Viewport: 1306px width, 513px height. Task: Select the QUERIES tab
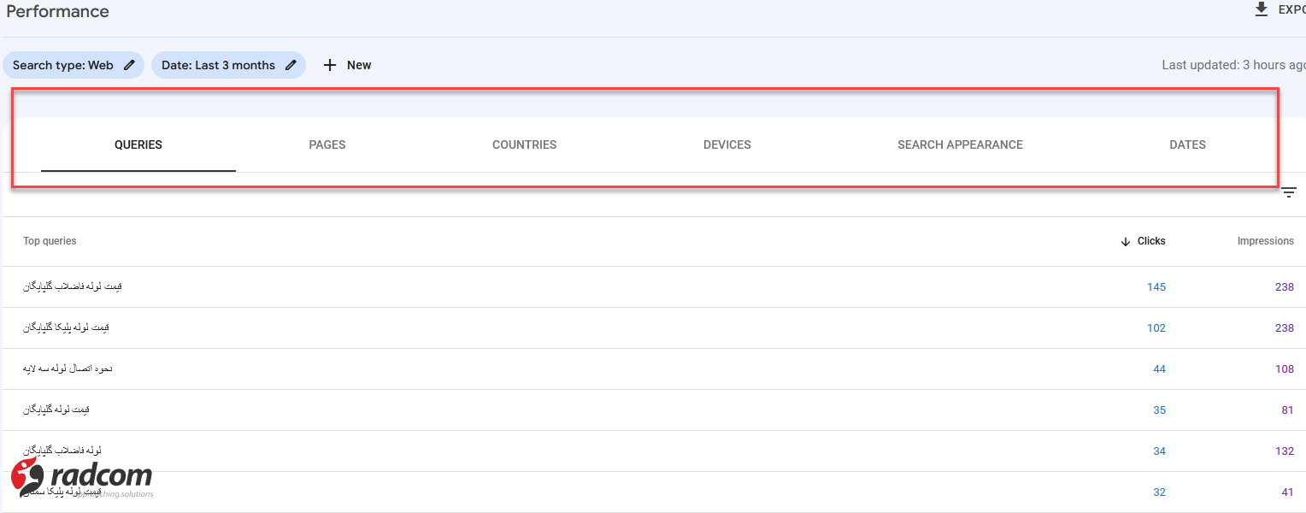pos(138,144)
